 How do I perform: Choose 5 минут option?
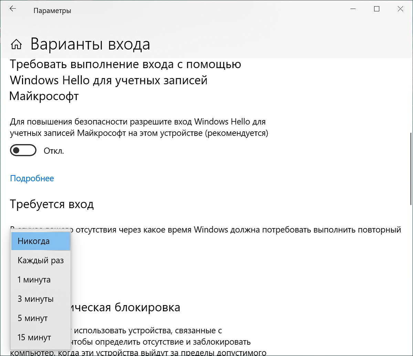pos(41,318)
